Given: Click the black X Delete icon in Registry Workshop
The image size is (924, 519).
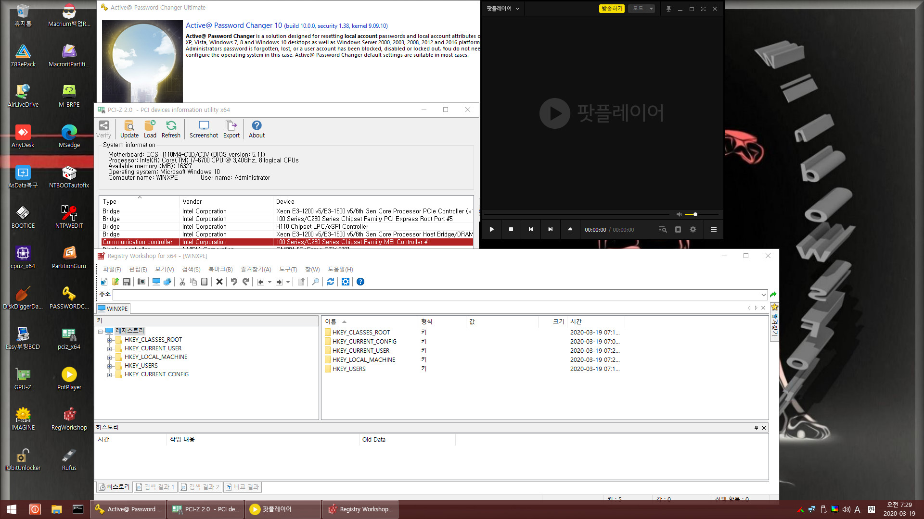Looking at the screenshot, I should click(x=219, y=282).
